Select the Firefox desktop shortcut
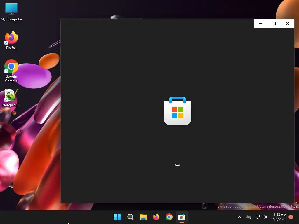Viewport: 299px width, 224px height. (11, 40)
